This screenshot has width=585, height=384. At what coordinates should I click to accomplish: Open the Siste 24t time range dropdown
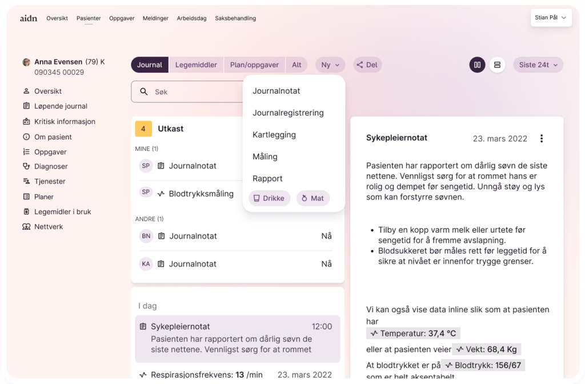point(538,65)
